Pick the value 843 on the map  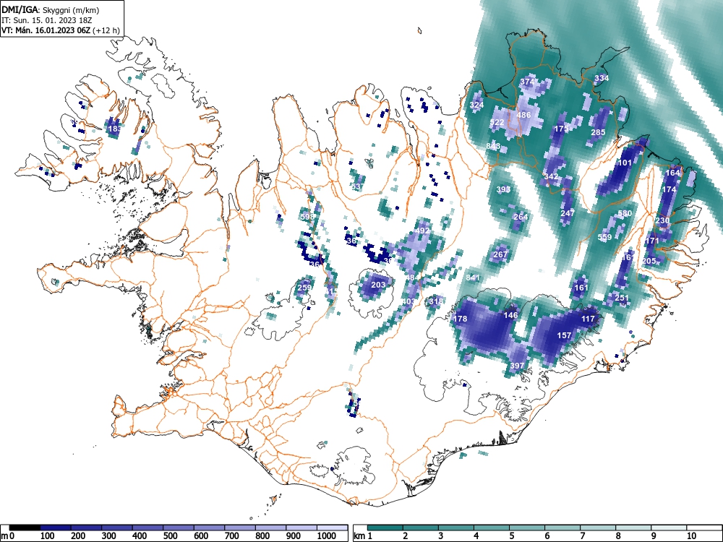493,146
